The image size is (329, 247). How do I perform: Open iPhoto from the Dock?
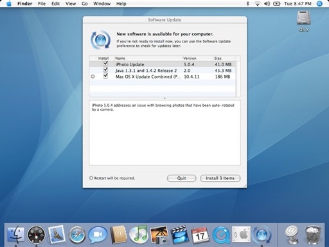click(x=159, y=235)
